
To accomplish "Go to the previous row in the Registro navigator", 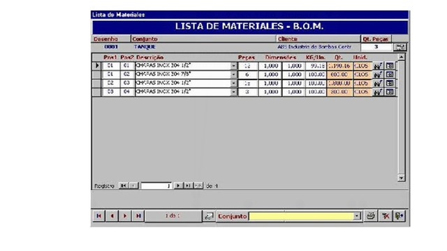I will coord(133,185).
